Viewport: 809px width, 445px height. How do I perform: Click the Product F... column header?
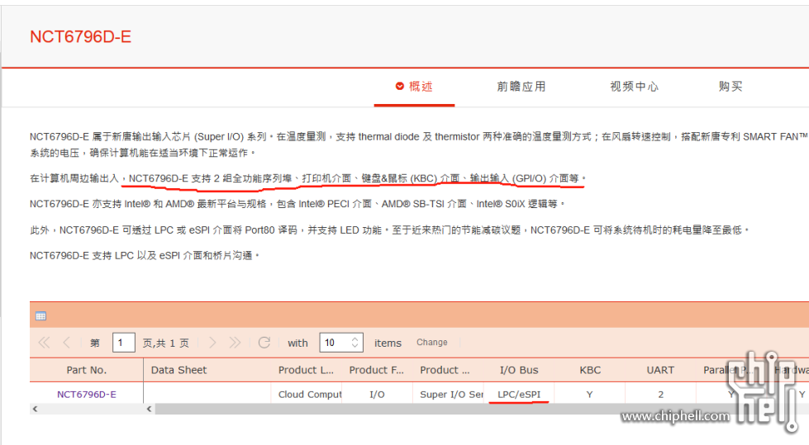click(377, 370)
